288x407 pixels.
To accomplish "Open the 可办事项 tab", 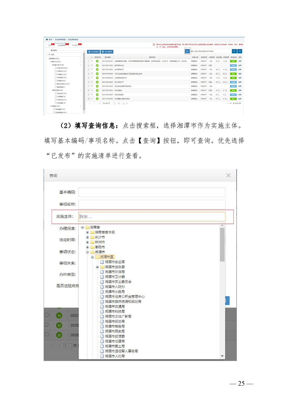I will 75,45.
